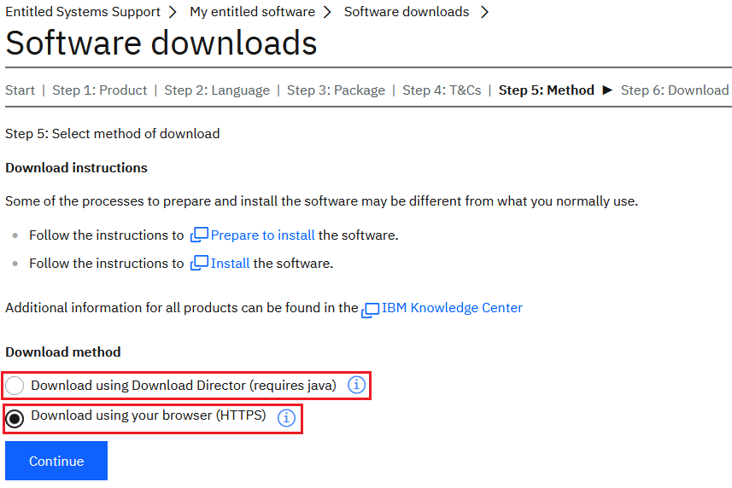Jump to Step 3: Package

pos(336,90)
